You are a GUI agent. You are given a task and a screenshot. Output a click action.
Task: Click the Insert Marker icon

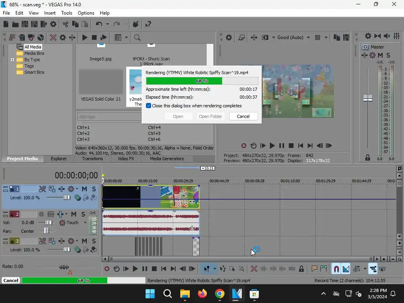[314, 269]
